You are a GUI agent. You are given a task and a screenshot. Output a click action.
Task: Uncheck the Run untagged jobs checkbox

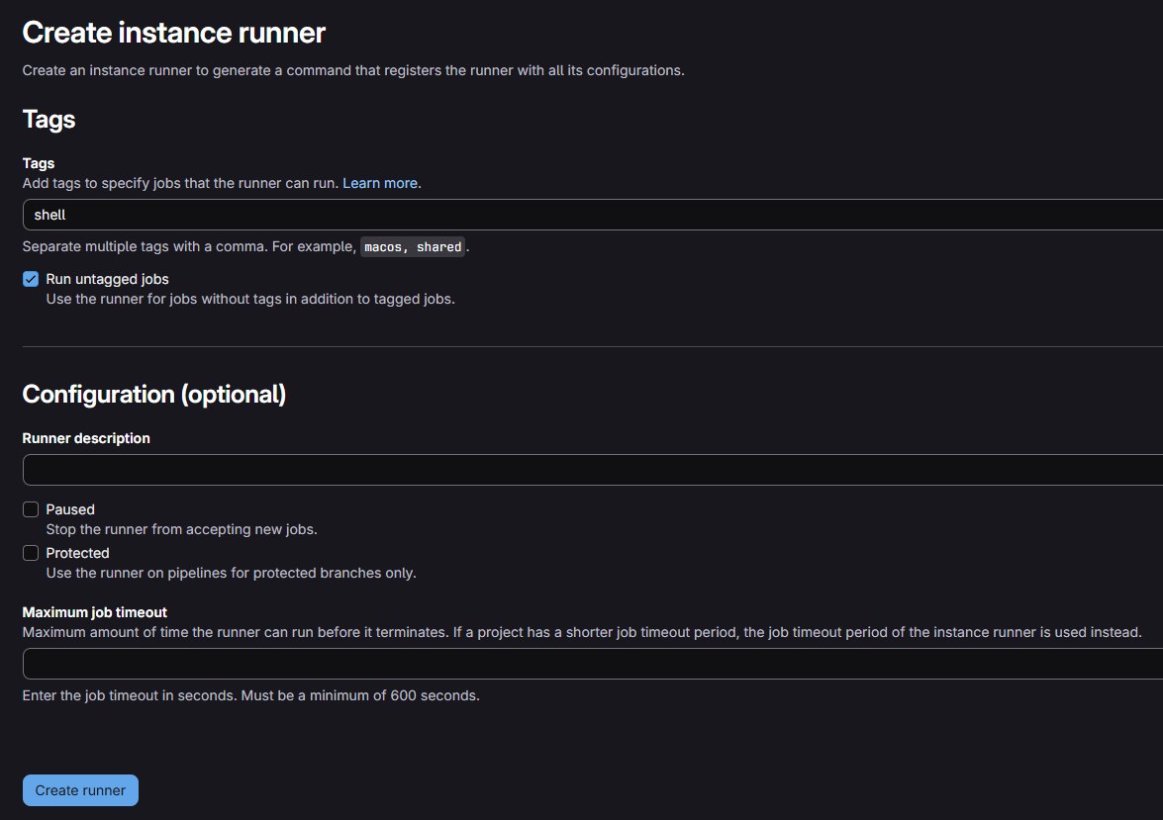[31, 279]
